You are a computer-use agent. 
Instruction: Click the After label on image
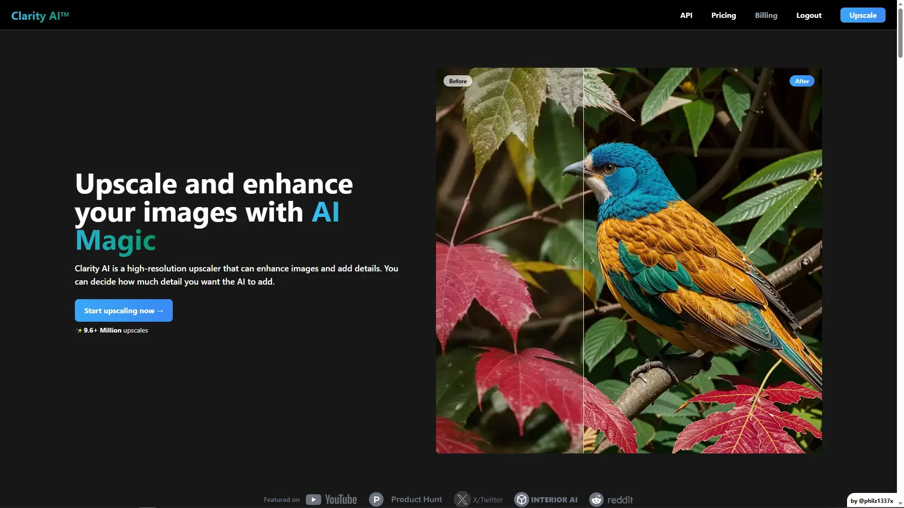(x=802, y=81)
